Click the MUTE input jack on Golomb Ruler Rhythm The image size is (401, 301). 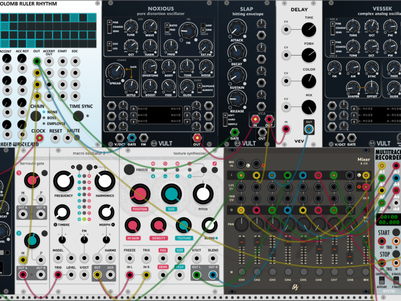coord(68,138)
